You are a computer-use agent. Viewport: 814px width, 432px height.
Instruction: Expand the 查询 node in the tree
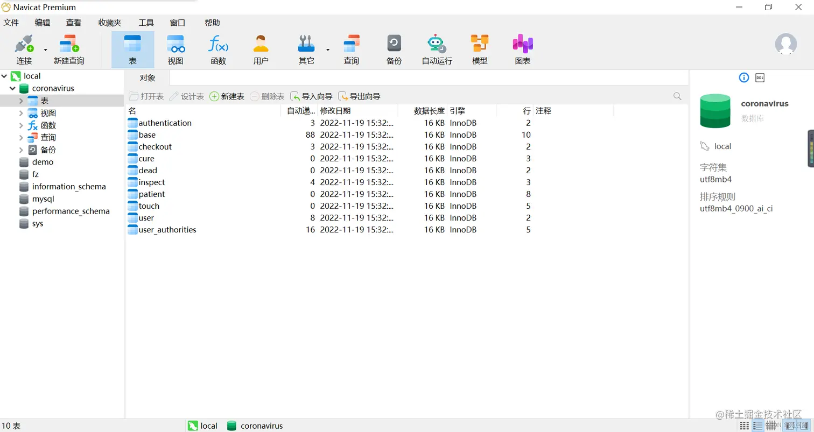[x=21, y=138]
